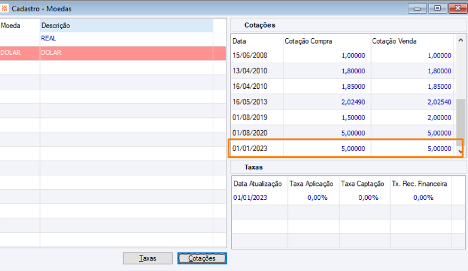This screenshot has width=468, height=271.
Task: Select the 15/06/2008 date cell
Action: coord(257,56)
